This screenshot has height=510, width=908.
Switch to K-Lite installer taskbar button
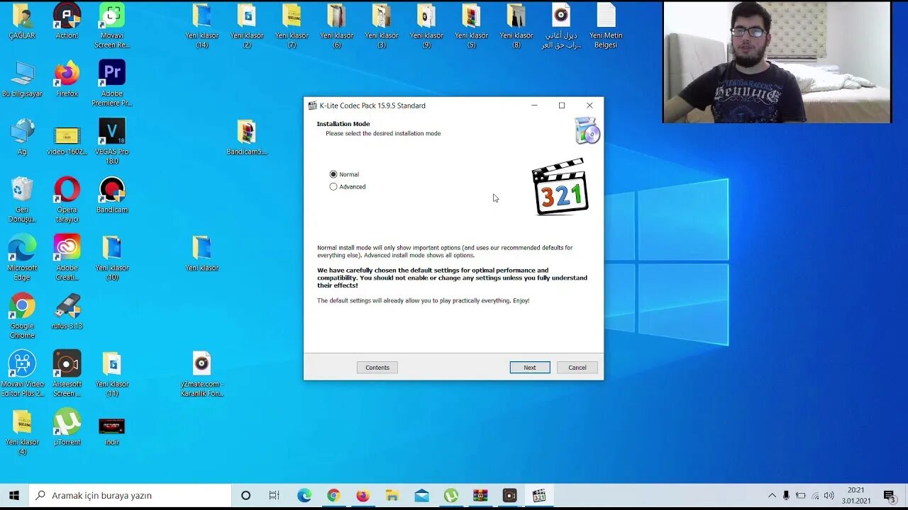pyautogui.click(x=539, y=495)
